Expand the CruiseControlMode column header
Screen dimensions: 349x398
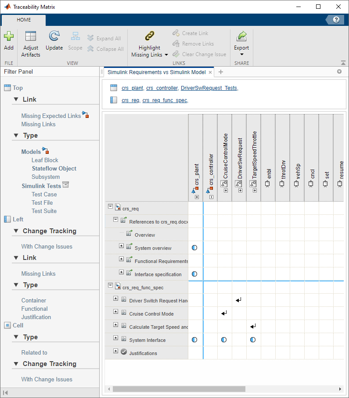pos(226,190)
